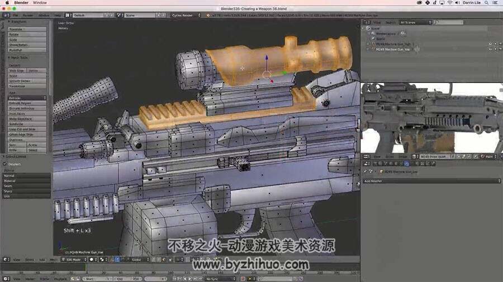Click the timeline editor type icon
Screen dimensions: 503x282
click(x=6, y=279)
